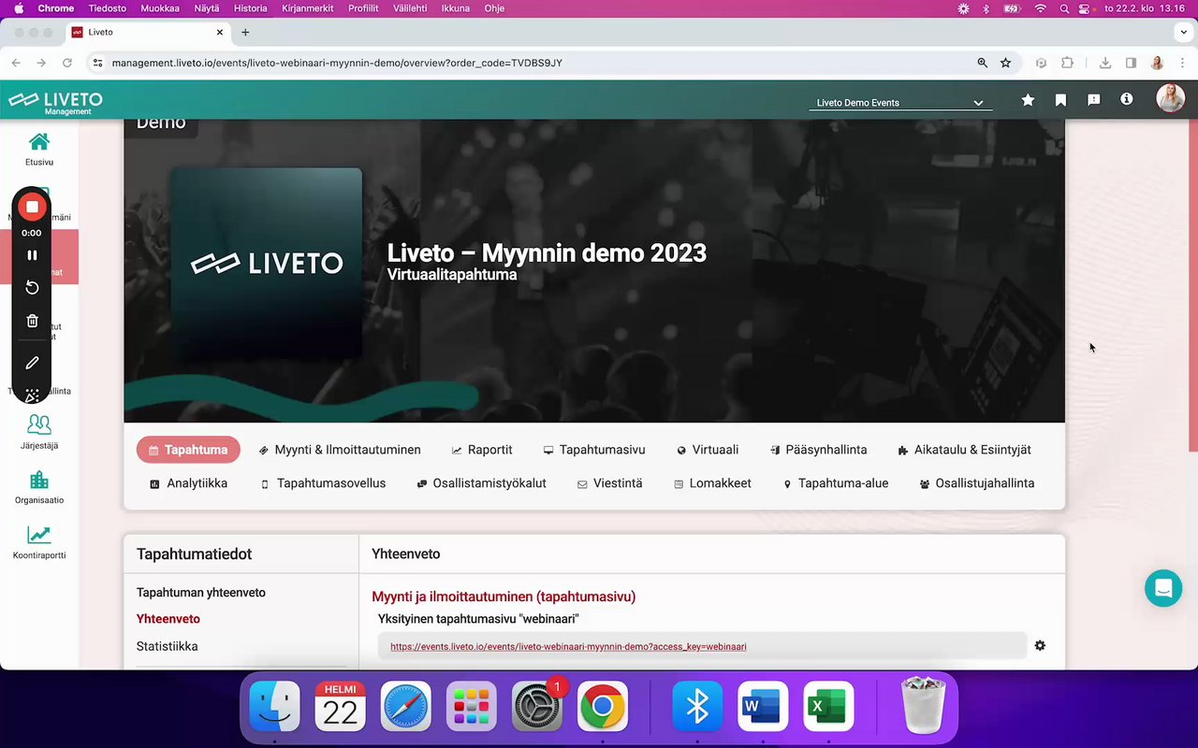Click the Liveto Management logo
Screen dimensions: 1198x748
(55, 101)
